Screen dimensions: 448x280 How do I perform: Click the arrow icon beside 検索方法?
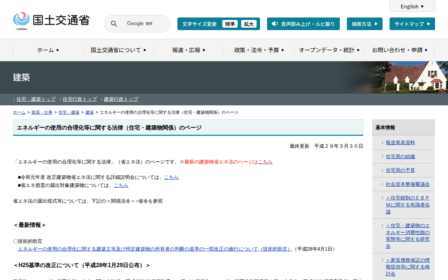[376, 24]
